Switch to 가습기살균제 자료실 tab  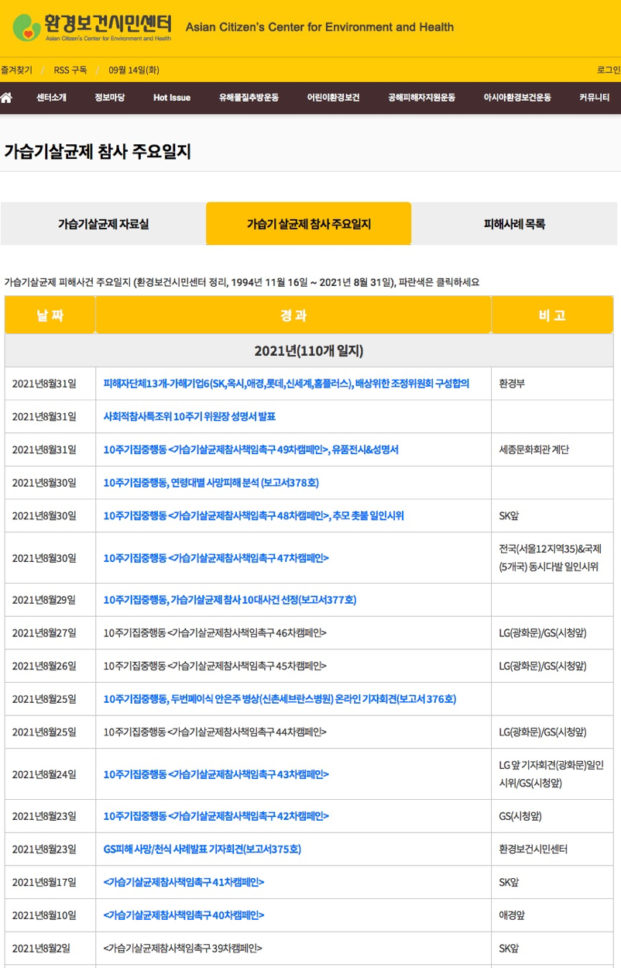[x=103, y=224]
